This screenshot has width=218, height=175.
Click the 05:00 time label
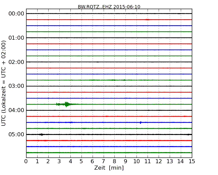pyautogui.click(x=16, y=134)
